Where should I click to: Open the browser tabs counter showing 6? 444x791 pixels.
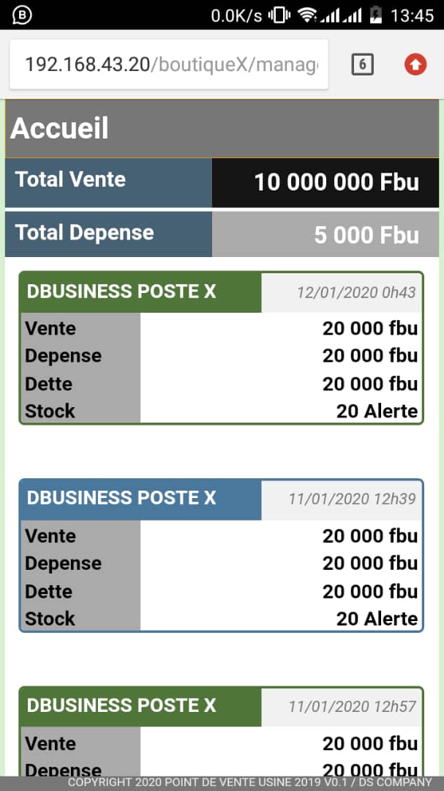(x=362, y=65)
